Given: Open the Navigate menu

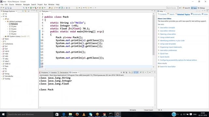Looking at the screenshot, I should [26, 5].
